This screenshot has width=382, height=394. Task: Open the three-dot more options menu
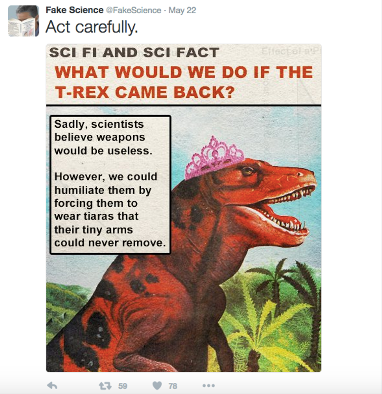pyautogui.click(x=209, y=385)
